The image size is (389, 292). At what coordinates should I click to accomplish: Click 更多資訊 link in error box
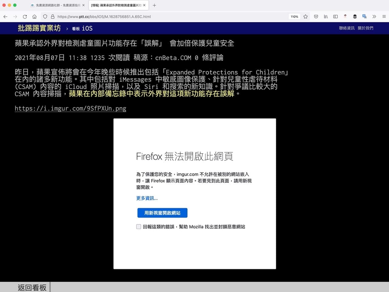pos(147,198)
